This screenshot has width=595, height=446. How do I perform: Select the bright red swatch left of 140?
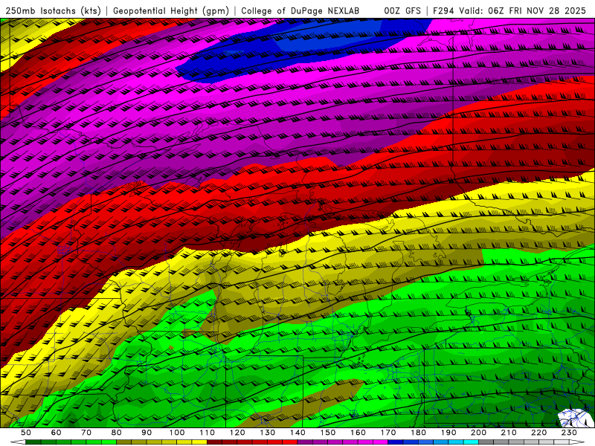pos(290,442)
